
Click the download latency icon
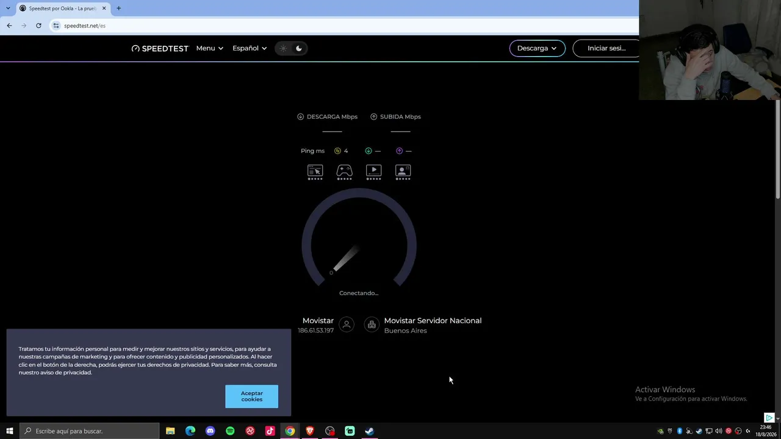tap(369, 151)
